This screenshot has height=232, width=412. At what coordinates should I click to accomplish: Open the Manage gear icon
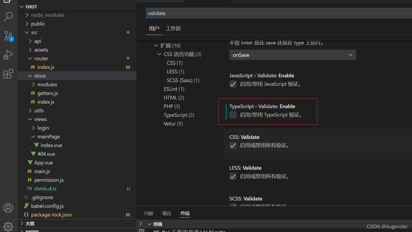(8, 226)
